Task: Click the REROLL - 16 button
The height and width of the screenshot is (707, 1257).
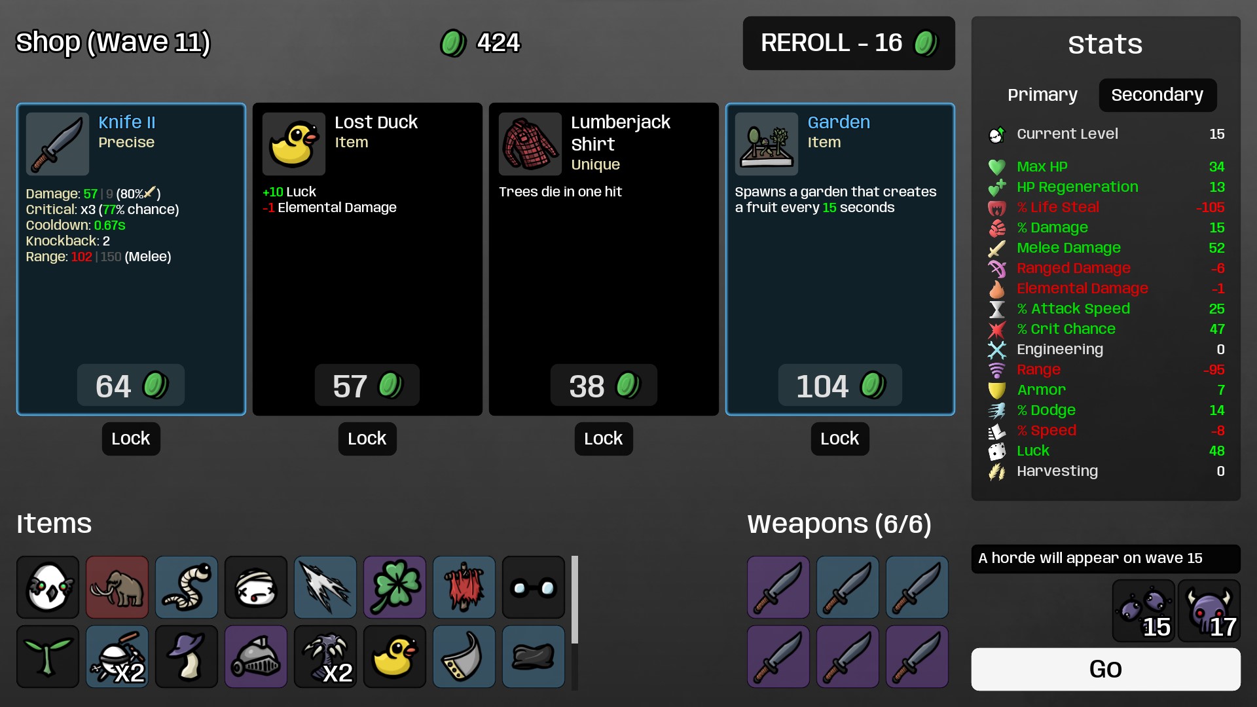Action: [849, 43]
